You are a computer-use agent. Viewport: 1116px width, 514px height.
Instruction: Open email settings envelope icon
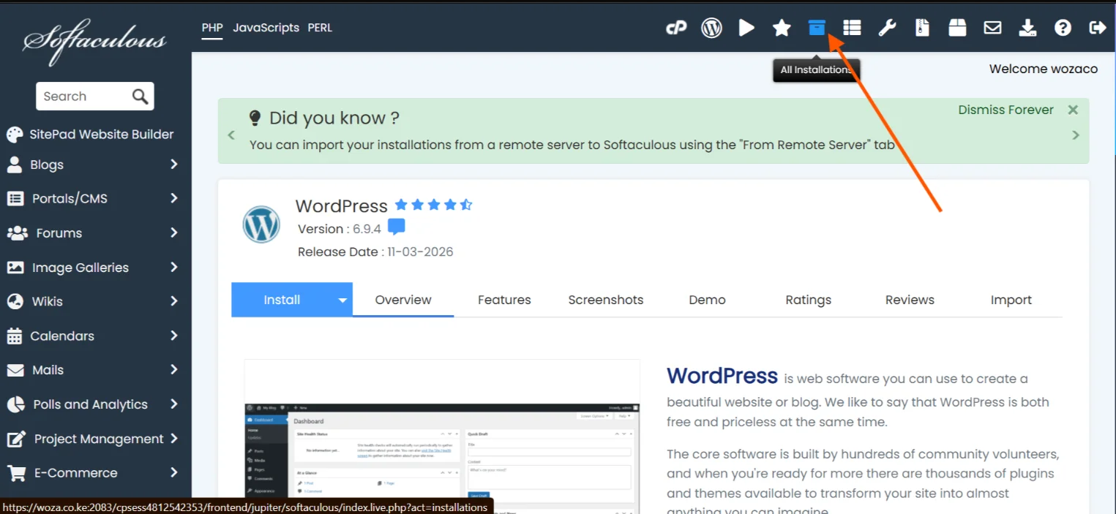click(992, 28)
